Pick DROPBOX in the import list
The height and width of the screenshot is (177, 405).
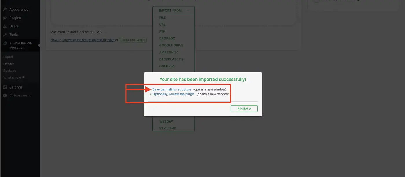[x=167, y=38]
